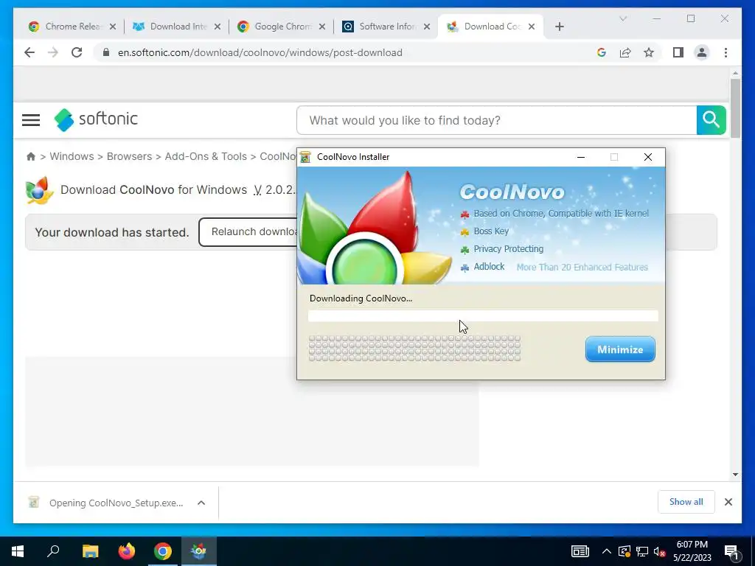The height and width of the screenshot is (566, 755).
Task: Close the Chrome Releases tab
Action: pyautogui.click(x=113, y=27)
